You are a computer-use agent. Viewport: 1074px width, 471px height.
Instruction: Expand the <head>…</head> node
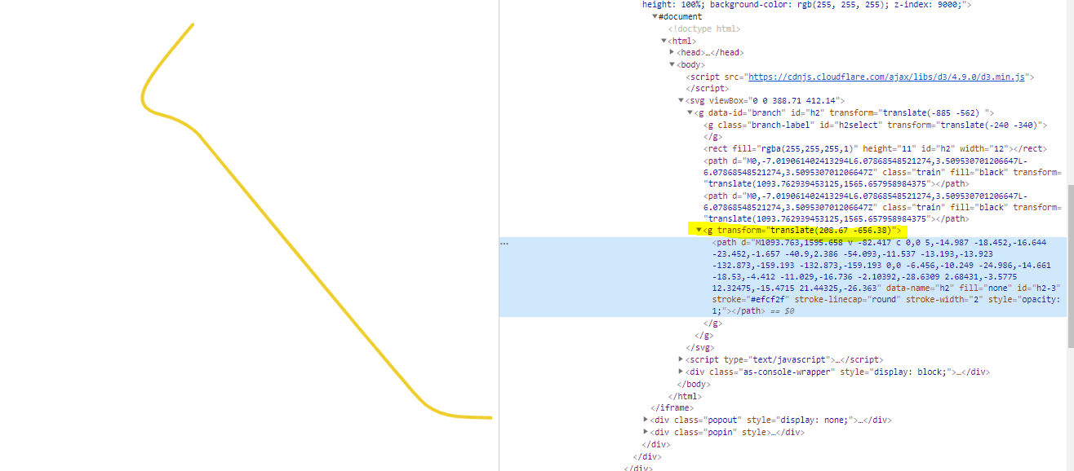click(x=672, y=52)
